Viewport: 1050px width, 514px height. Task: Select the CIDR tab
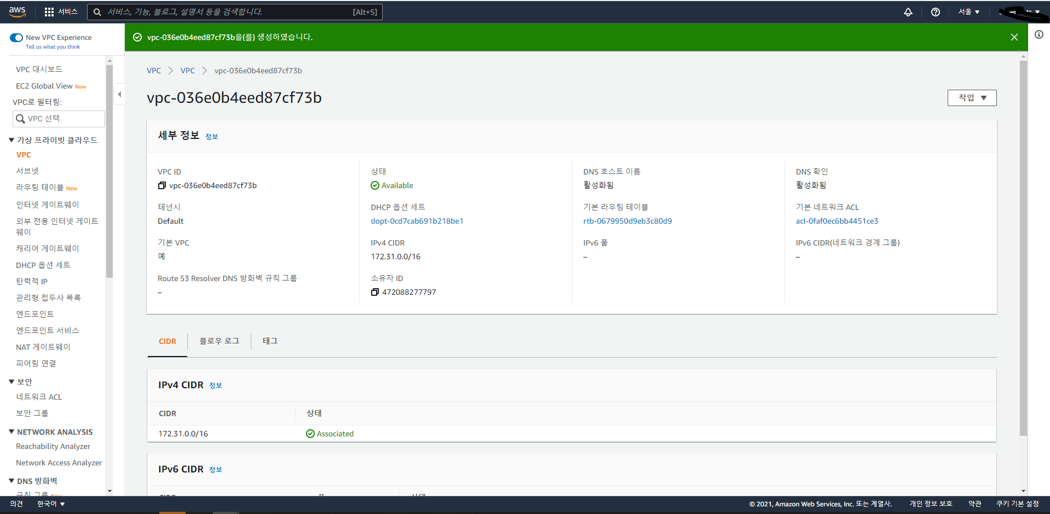point(168,341)
